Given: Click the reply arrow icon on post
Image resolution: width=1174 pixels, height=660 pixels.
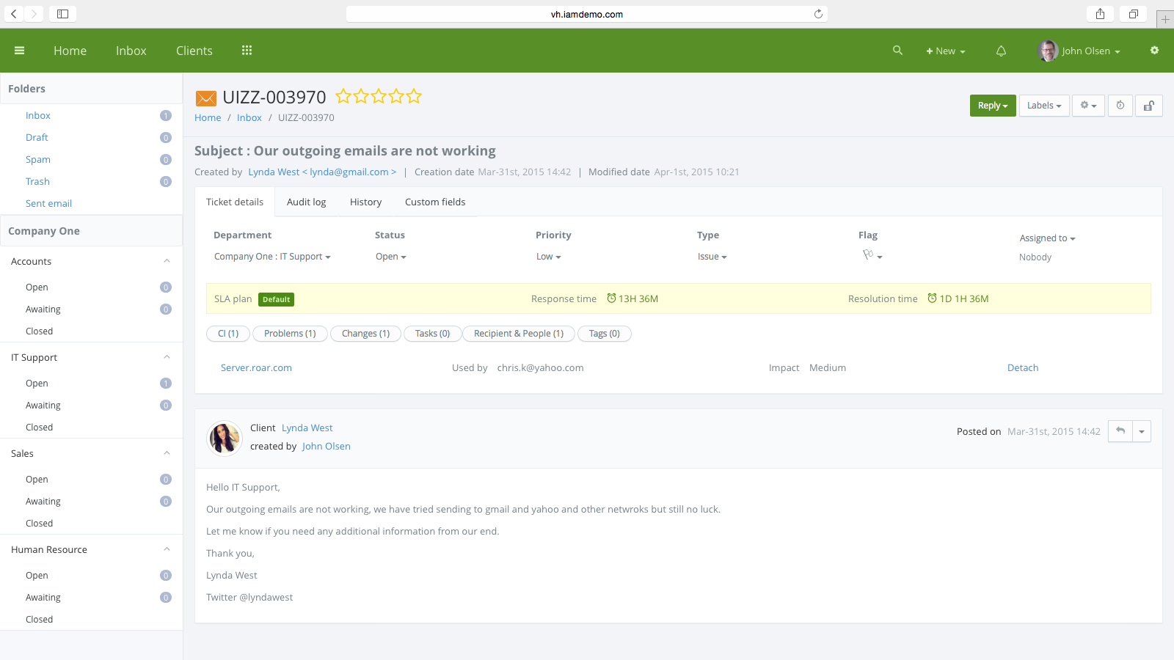Looking at the screenshot, I should (x=1120, y=431).
